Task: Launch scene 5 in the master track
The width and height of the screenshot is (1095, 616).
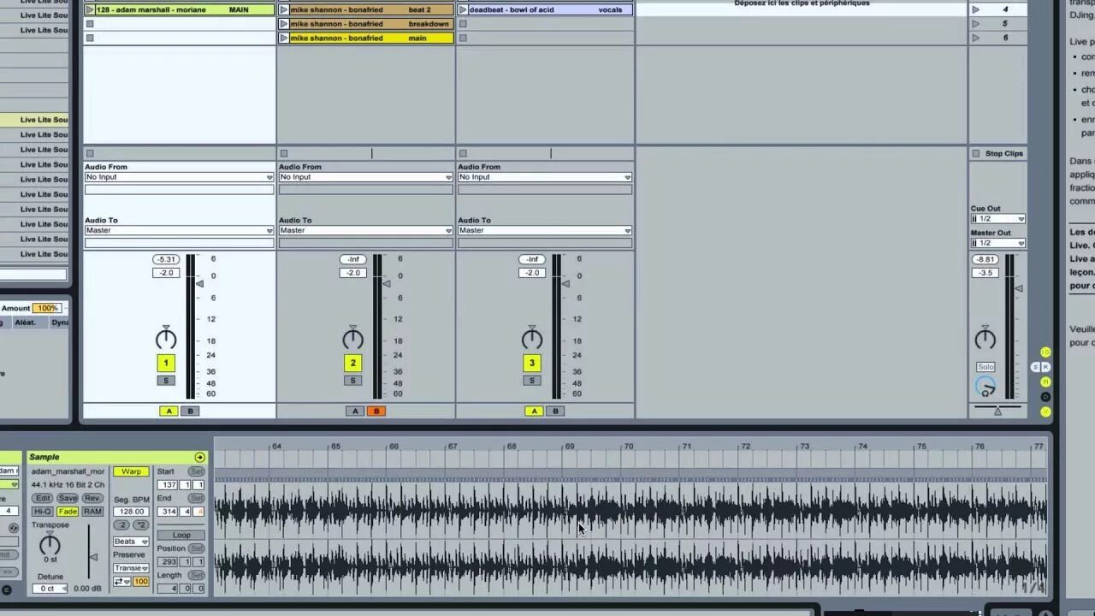Action: pyautogui.click(x=975, y=24)
